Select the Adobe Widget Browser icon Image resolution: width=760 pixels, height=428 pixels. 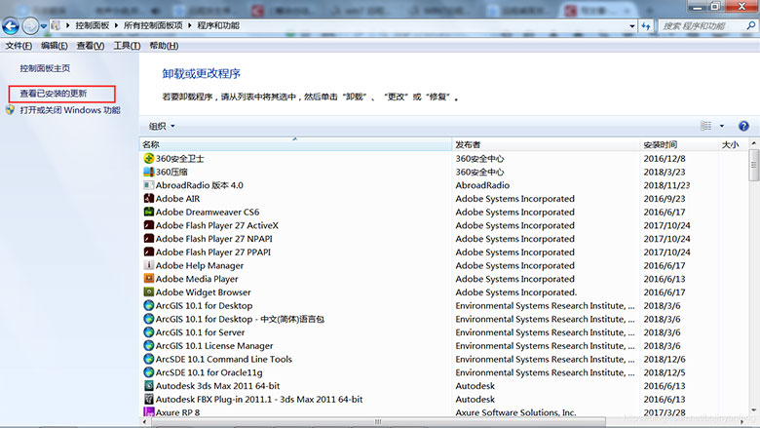click(x=149, y=292)
